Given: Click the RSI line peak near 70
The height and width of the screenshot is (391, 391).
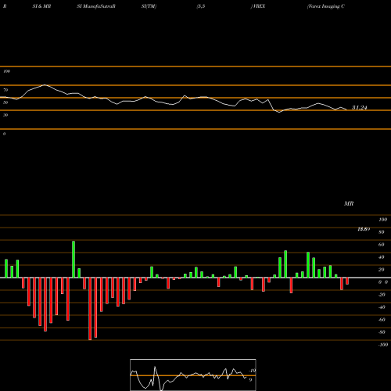Looking at the screenshot, I should (45, 84).
